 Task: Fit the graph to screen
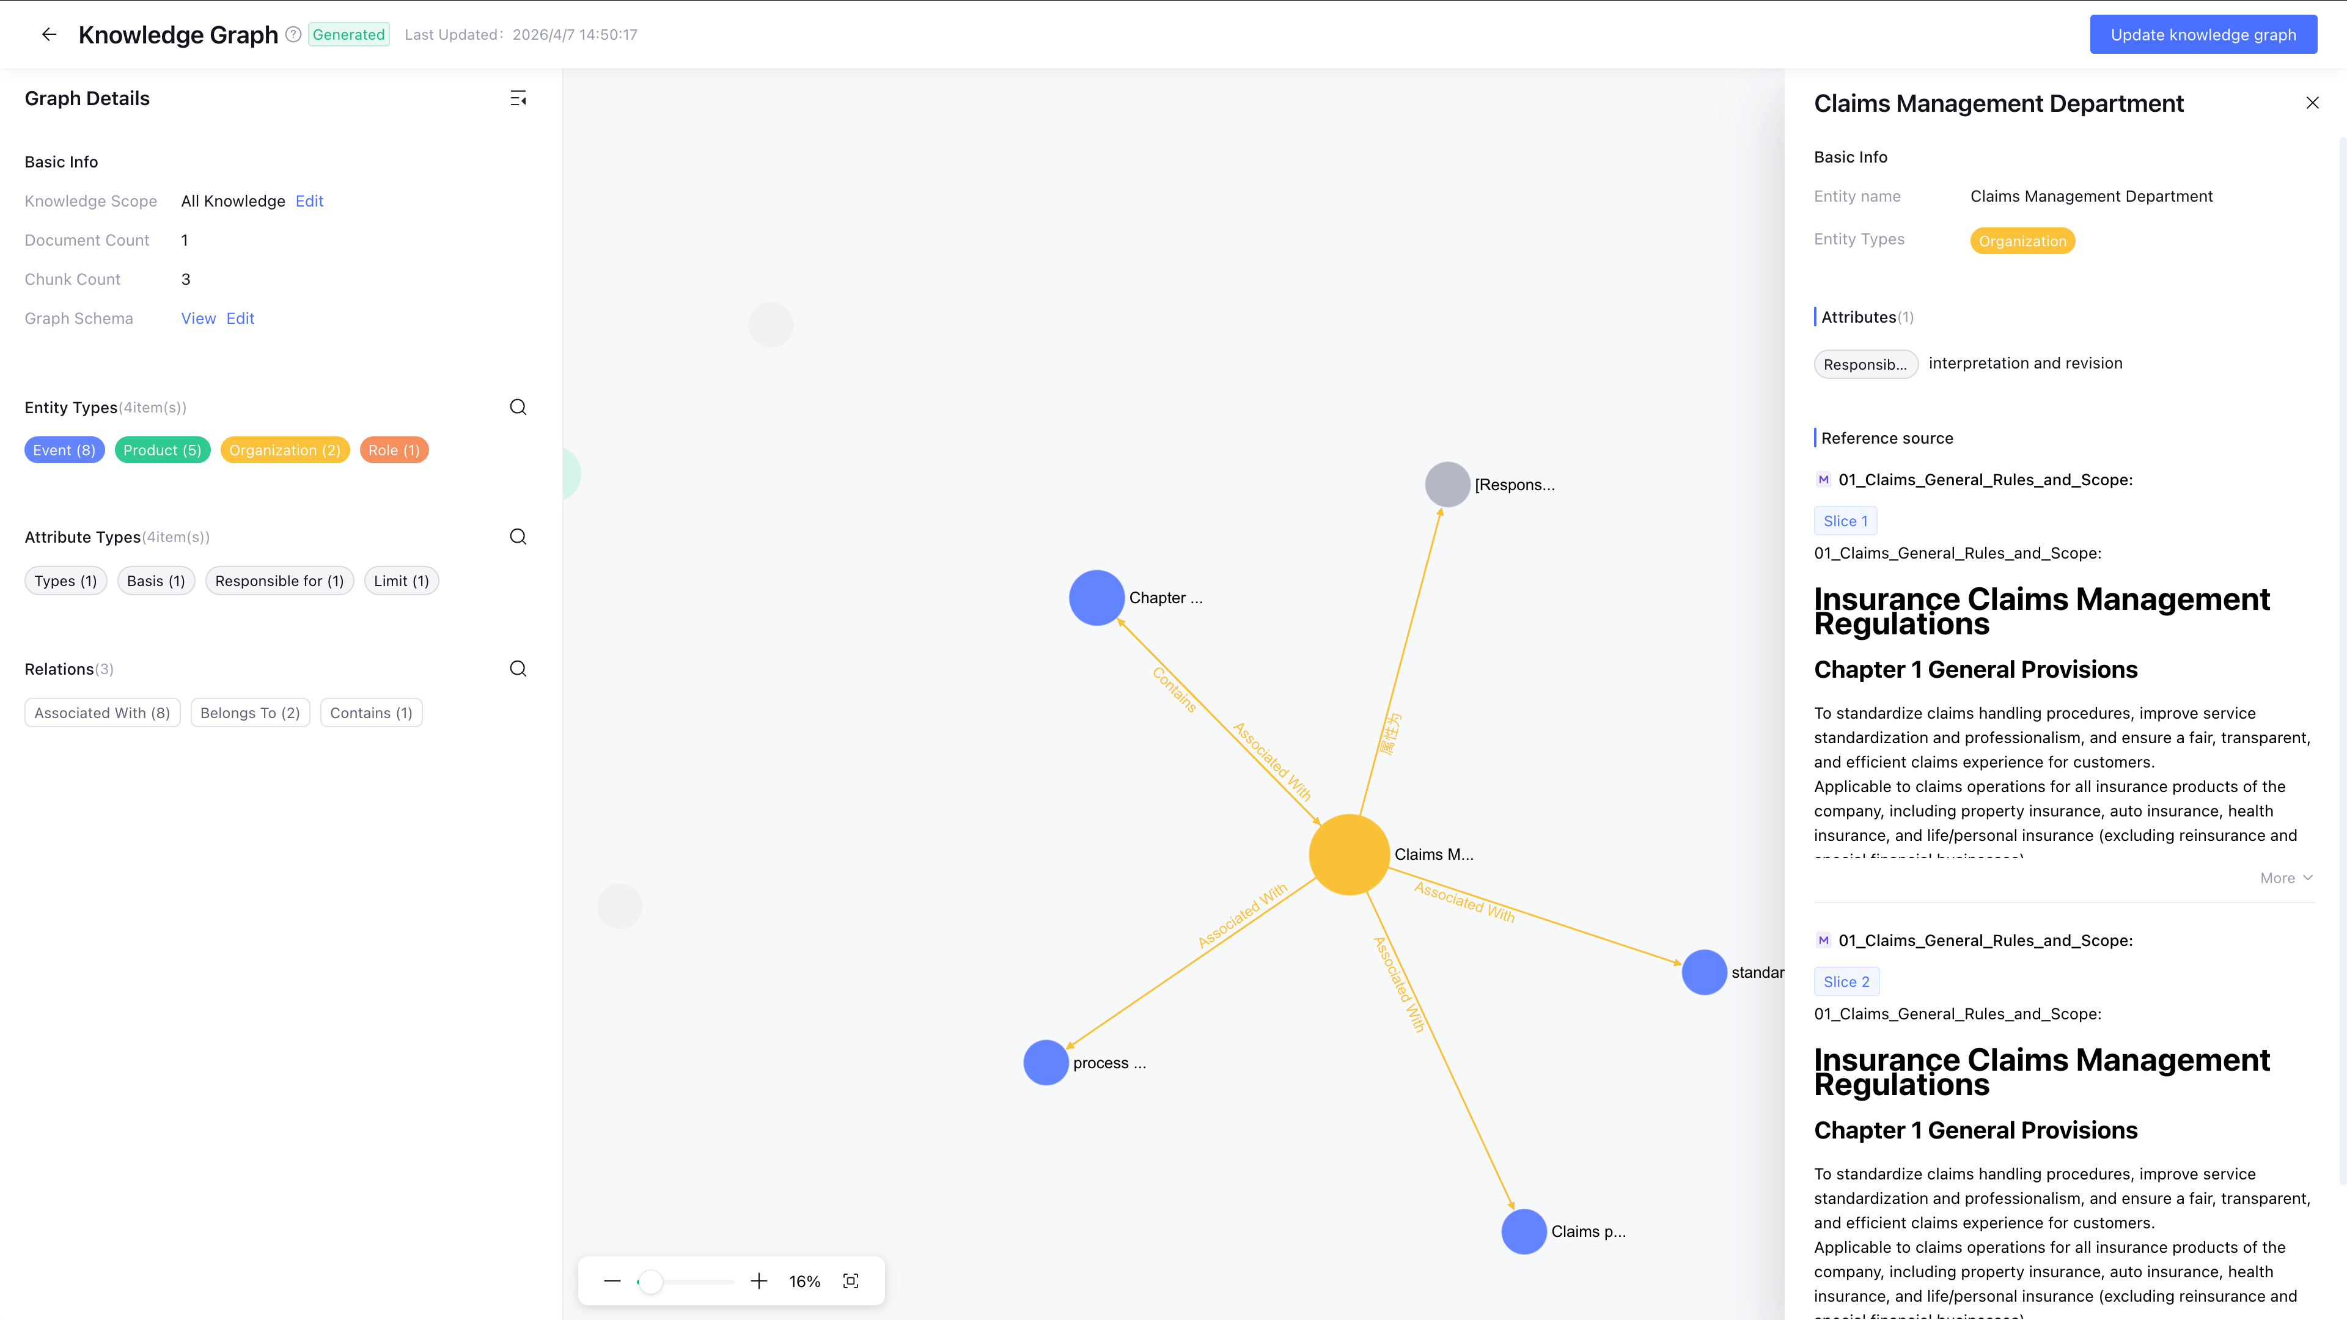click(851, 1281)
